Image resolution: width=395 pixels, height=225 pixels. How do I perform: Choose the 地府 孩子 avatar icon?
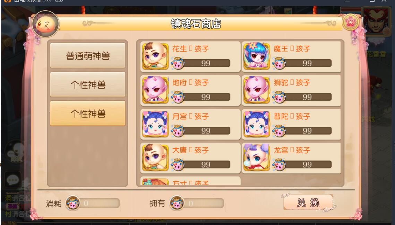point(155,90)
